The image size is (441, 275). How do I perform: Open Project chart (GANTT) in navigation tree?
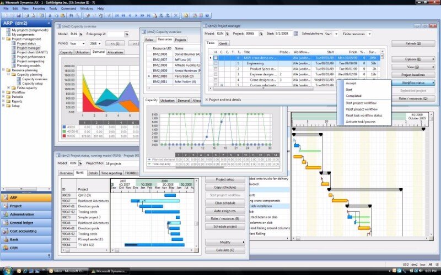[33, 52]
